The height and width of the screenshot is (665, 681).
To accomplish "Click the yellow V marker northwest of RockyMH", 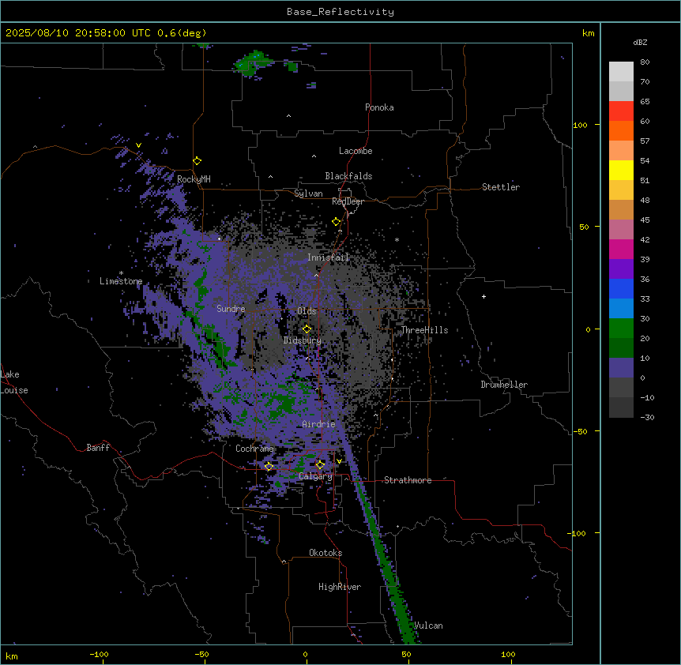I will point(138,145).
